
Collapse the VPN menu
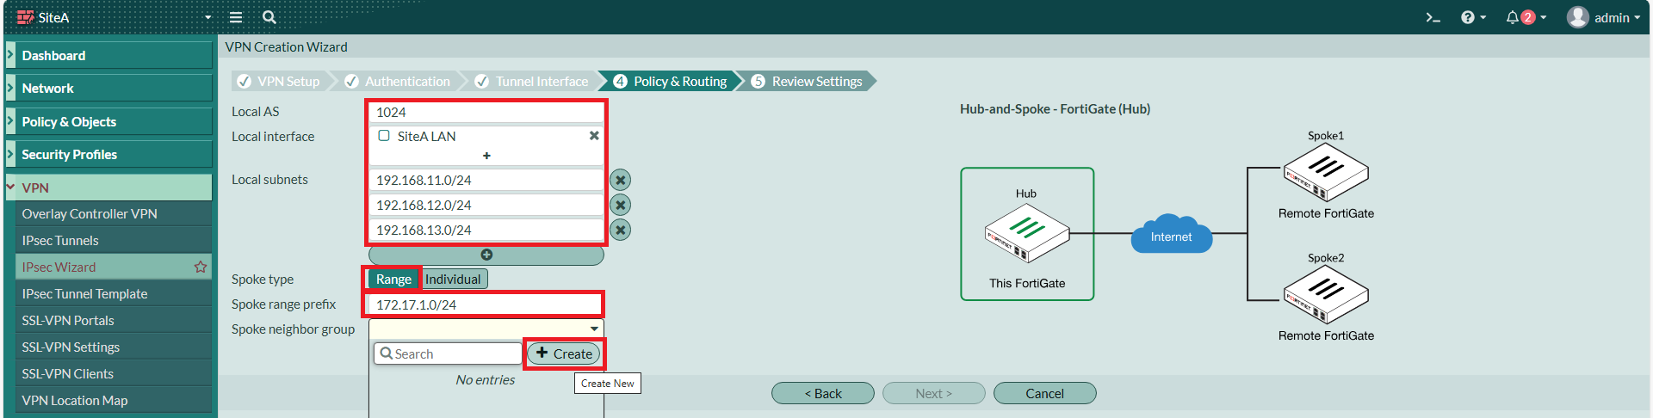pos(108,187)
